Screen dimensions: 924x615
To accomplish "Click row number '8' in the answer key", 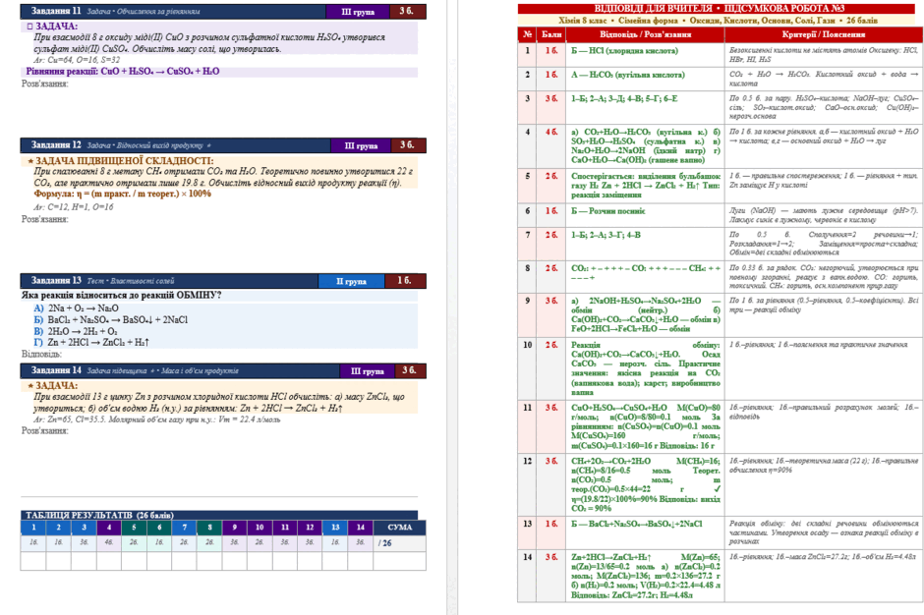I will coord(528,268).
